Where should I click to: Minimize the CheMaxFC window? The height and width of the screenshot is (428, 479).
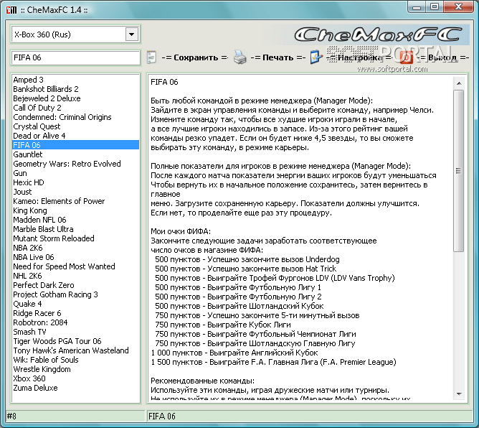pos(417,6)
